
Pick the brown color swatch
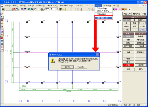(x=123, y=9)
